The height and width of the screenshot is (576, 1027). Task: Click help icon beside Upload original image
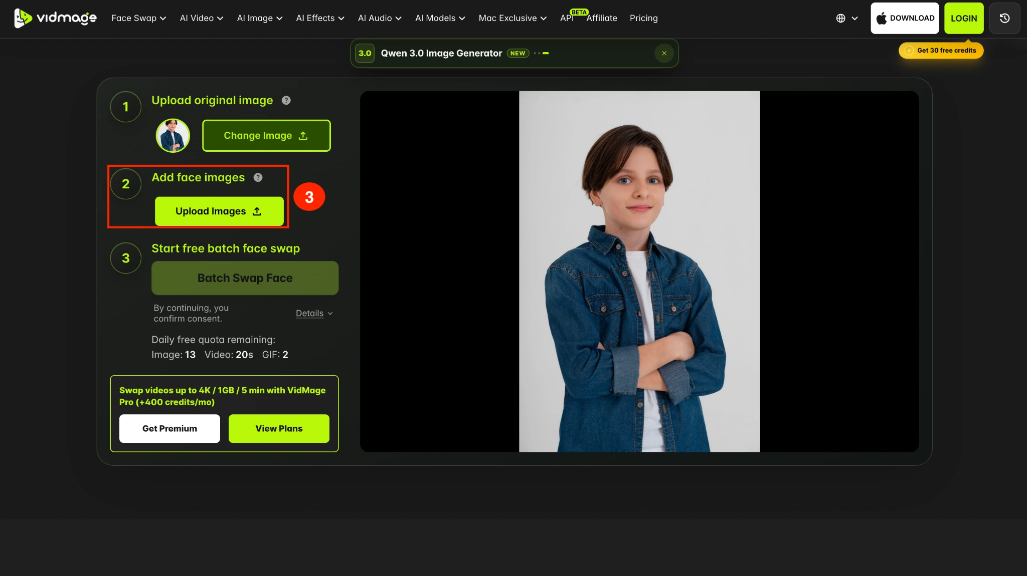click(286, 100)
